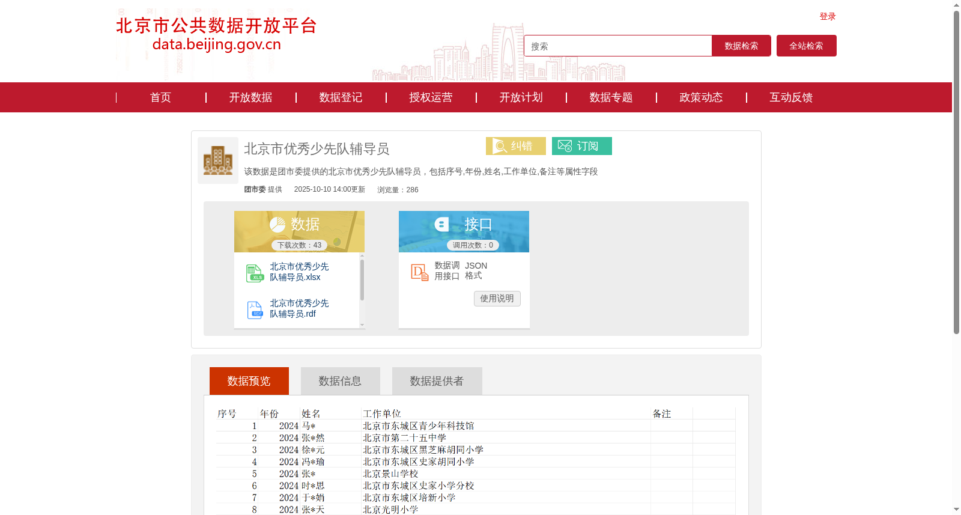Image resolution: width=961 pixels, height=515 pixels.
Task: Click the 工作单位 column header
Action: (x=382, y=413)
